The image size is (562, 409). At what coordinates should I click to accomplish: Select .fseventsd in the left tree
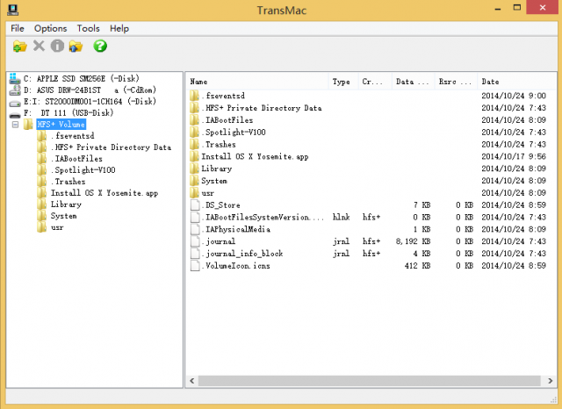pos(73,136)
